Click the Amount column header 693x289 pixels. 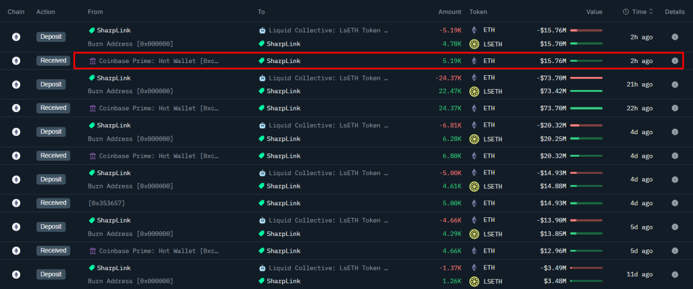point(450,12)
